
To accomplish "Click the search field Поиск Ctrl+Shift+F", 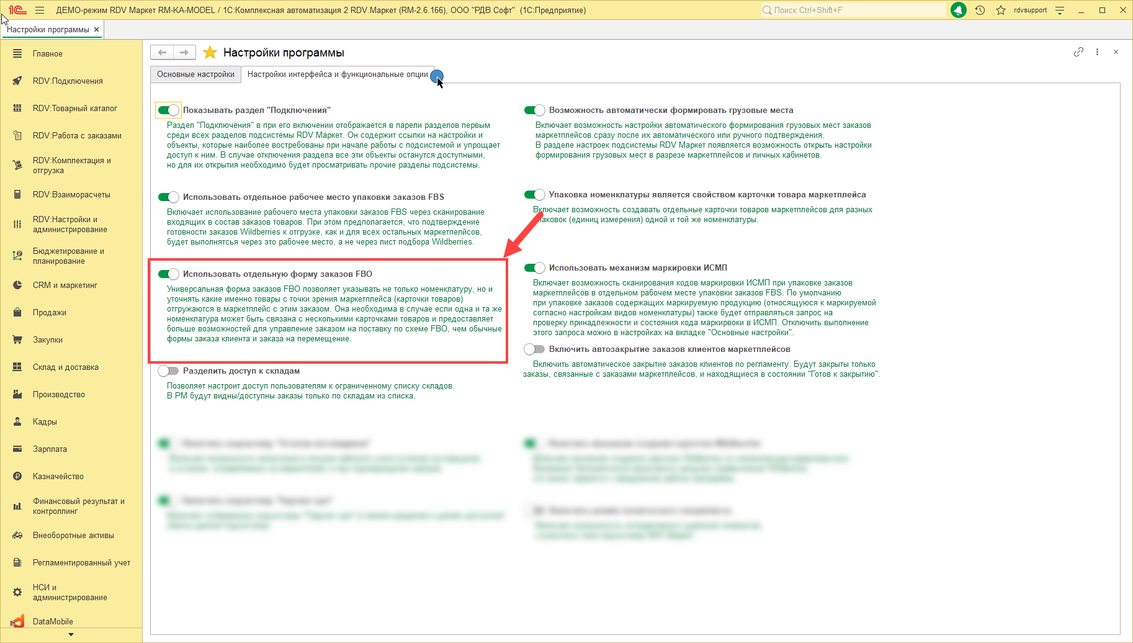I will 853,10.
